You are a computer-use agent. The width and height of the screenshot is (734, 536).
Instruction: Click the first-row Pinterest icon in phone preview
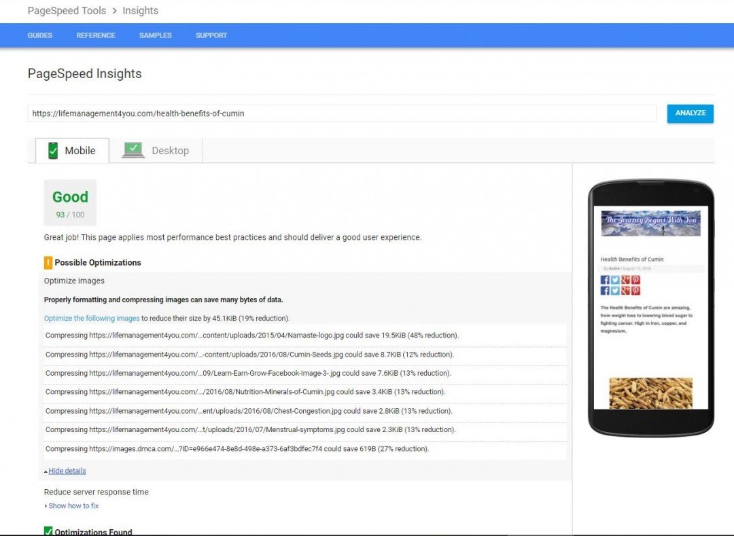pos(635,280)
